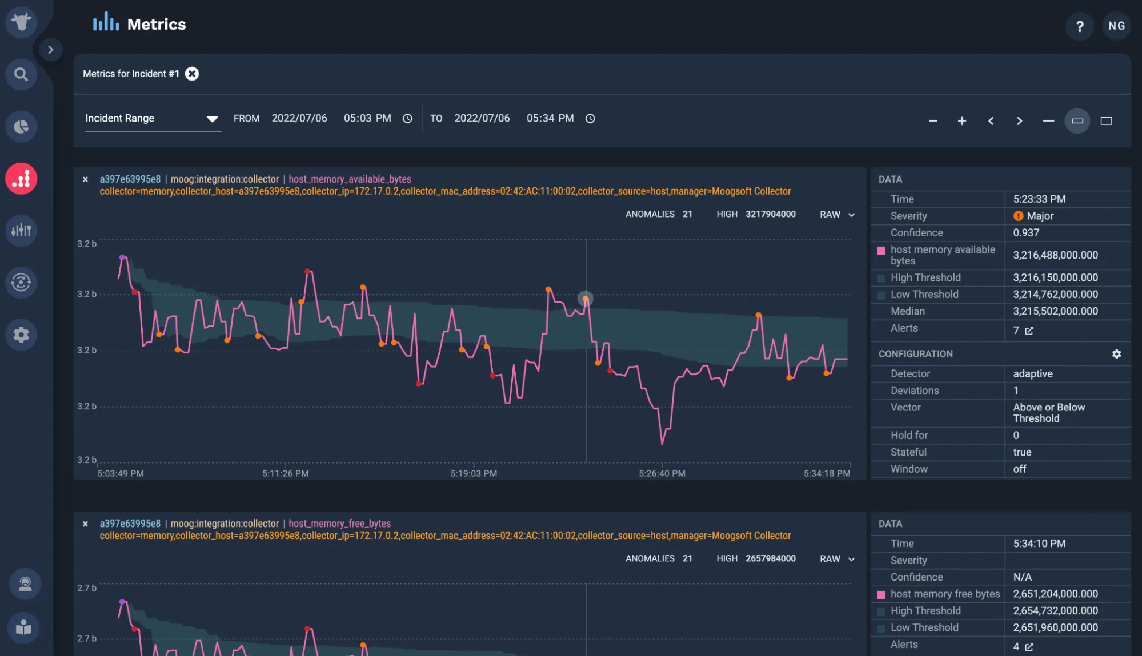Close the host_memory_available_bytes chart
This screenshot has height=656, width=1142.
tap(85, 179)
